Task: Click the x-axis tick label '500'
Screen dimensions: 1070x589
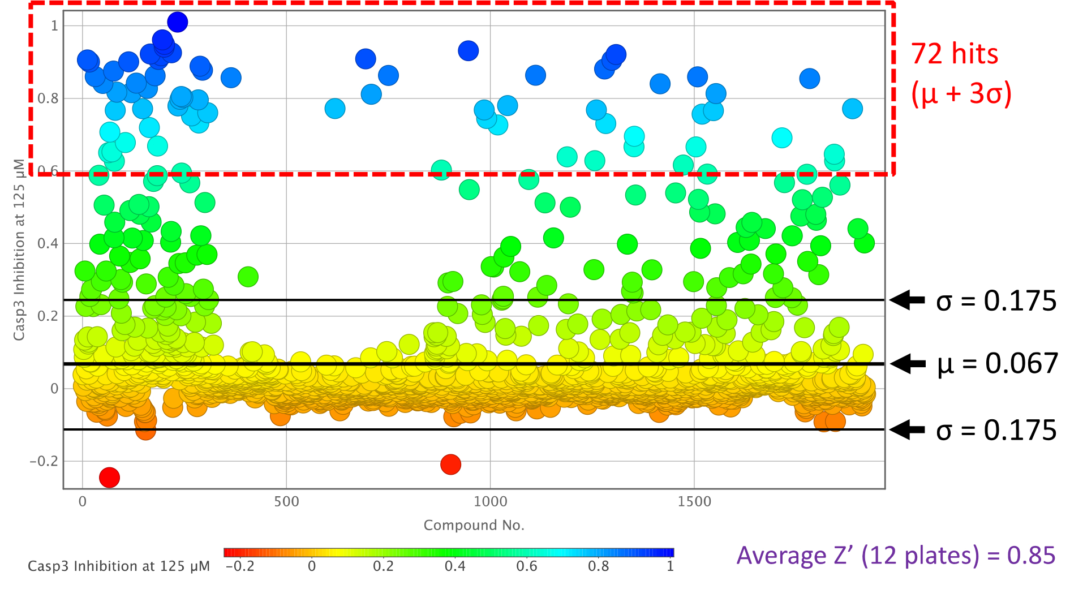Action: (x=286, y=501)
